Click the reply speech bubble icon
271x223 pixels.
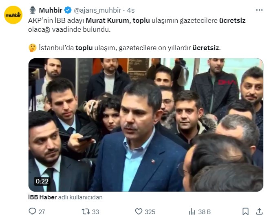pos(32,211)
